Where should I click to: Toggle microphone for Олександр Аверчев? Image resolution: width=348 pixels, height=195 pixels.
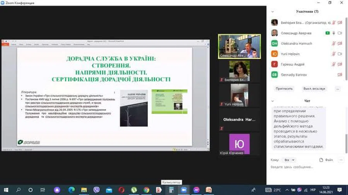[x=333, y=33]
